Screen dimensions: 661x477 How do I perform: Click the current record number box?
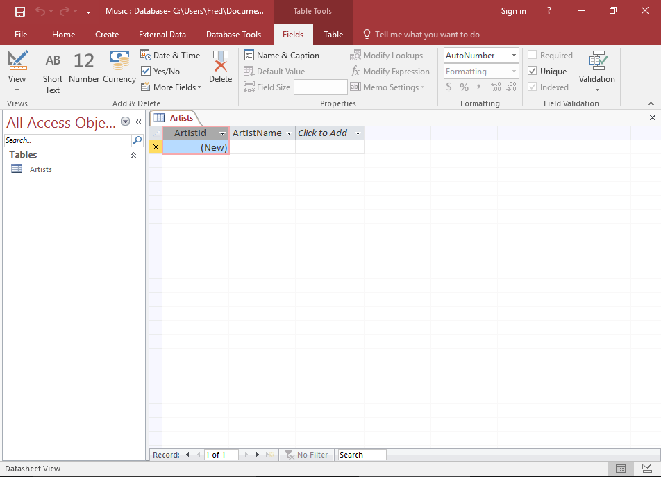pos(221,455)
